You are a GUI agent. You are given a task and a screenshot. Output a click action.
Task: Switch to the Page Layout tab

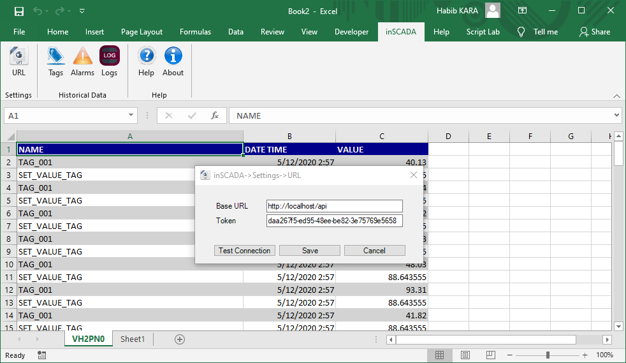(142, 32)
